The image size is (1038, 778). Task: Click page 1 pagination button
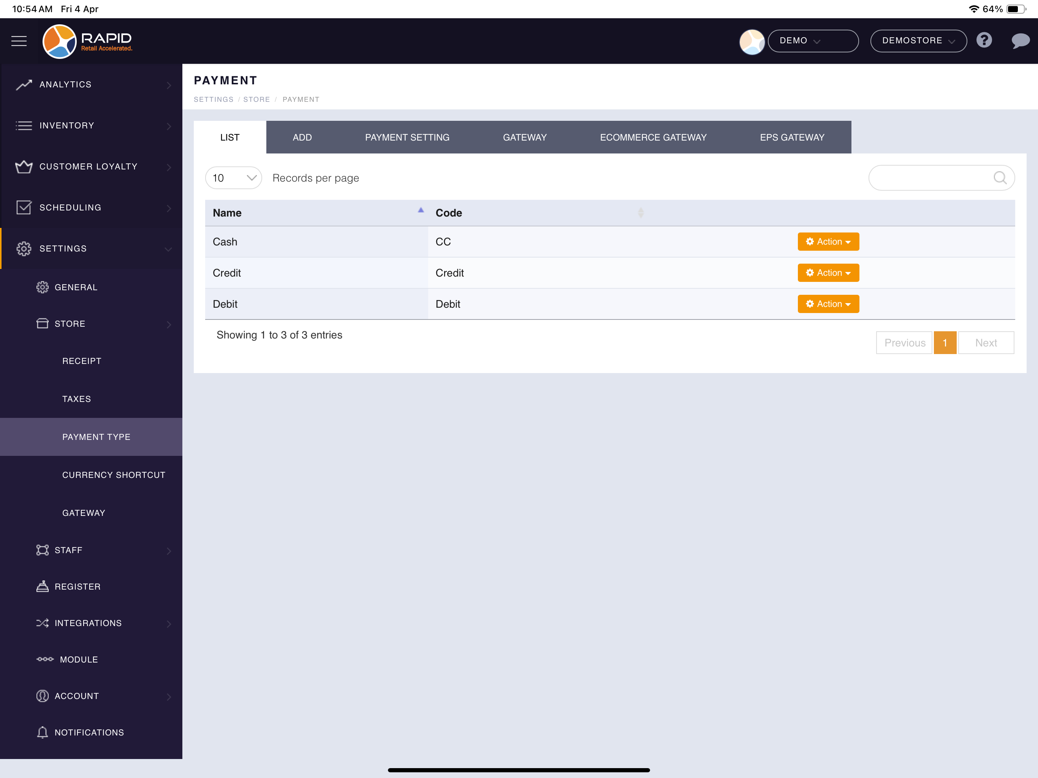tap(945, 343)
